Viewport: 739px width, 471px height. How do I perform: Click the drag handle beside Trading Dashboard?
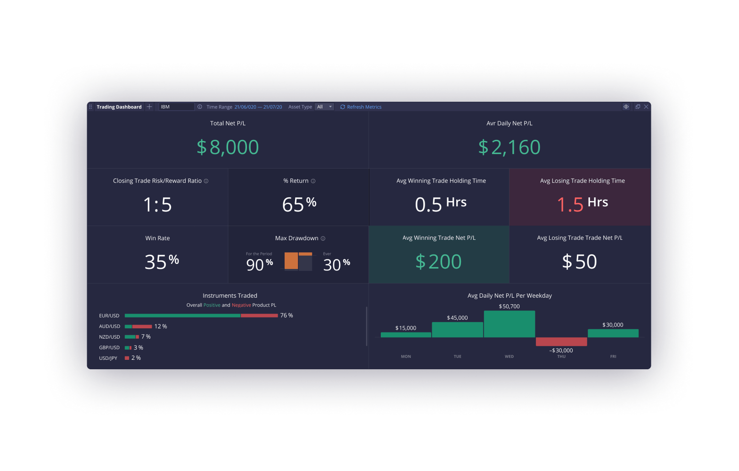point(90,107)
